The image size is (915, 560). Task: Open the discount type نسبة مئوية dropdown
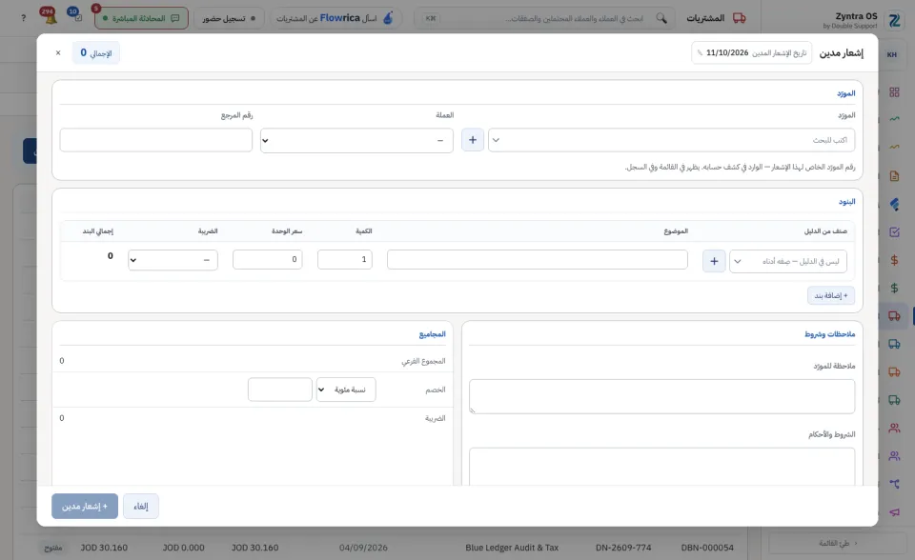[346, 390]
